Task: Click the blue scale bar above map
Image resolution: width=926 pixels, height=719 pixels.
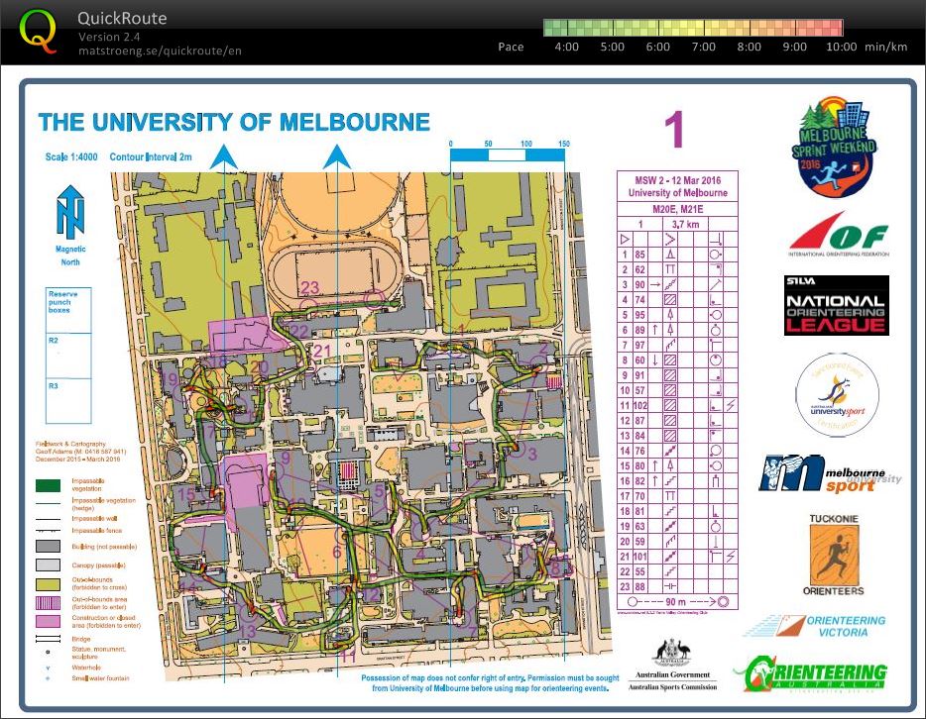Action: [507, 155]
